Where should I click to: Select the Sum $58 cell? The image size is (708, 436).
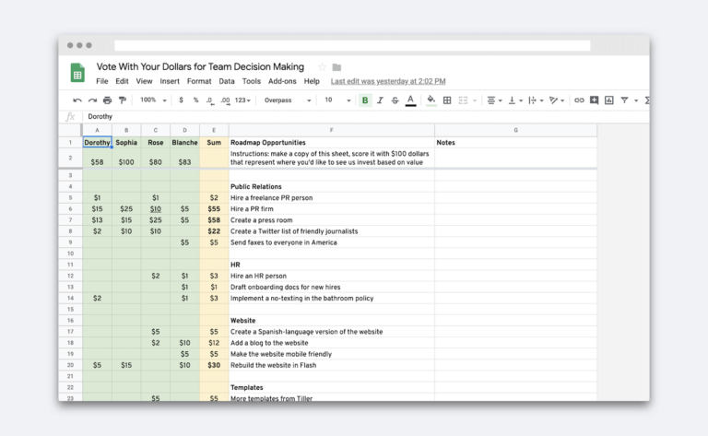pyautogui.click(x=214, y=219)
